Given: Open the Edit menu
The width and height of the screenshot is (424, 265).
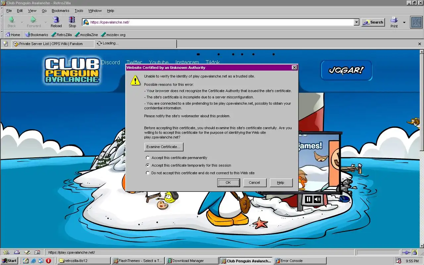Looking at the screenshot, I should point(20,11).
